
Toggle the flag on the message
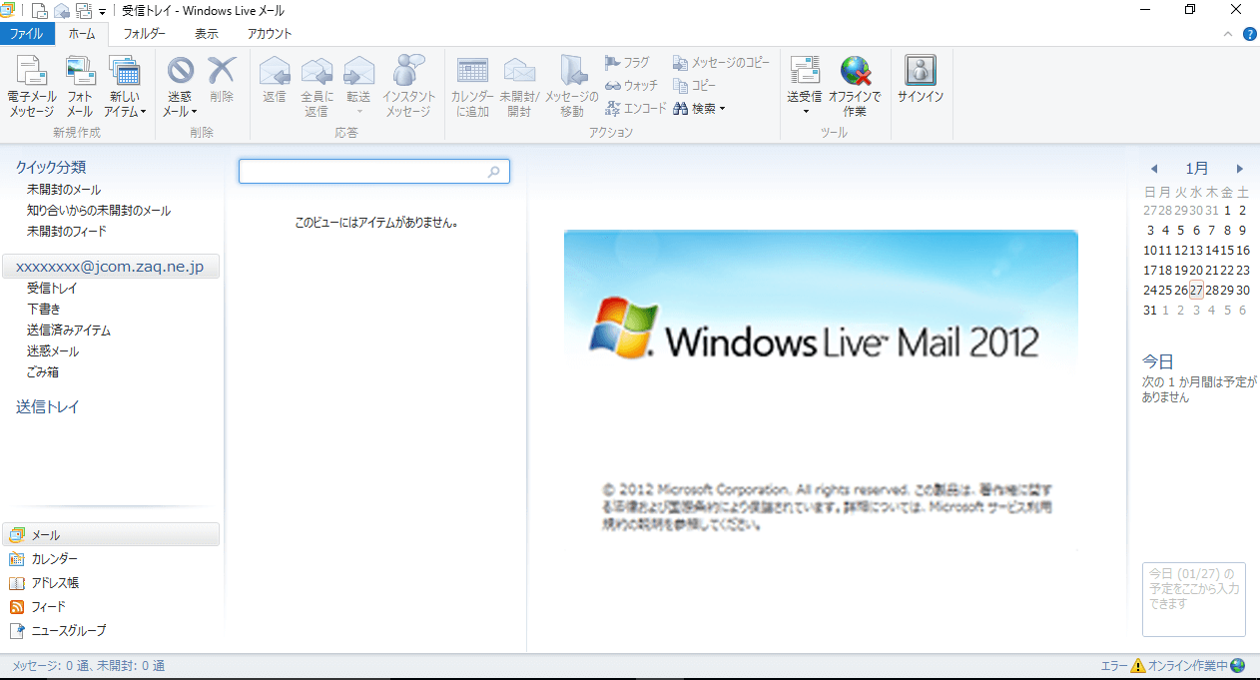[x=630, y=62]
